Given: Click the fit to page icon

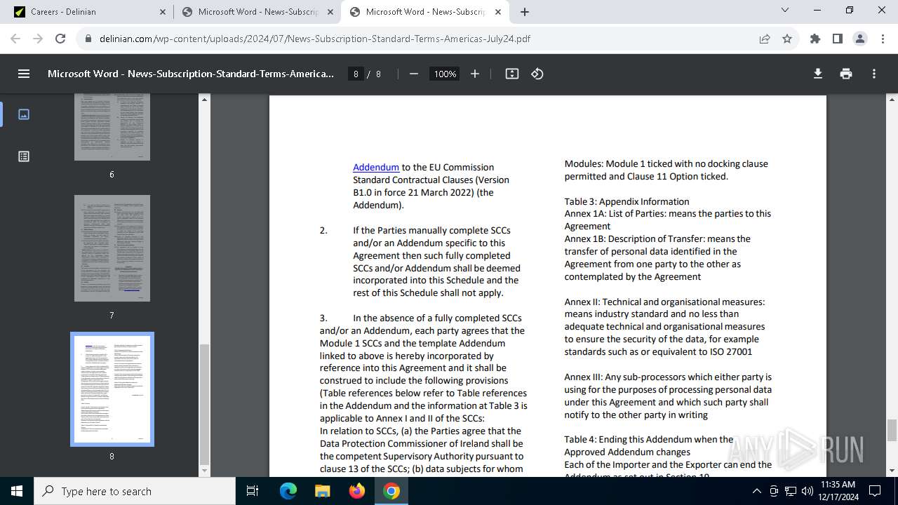Looking at the screenshot, I should (512, 74).
